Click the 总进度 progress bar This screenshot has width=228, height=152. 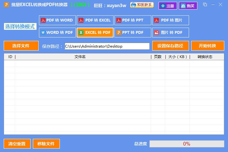[x=187, y=144]
